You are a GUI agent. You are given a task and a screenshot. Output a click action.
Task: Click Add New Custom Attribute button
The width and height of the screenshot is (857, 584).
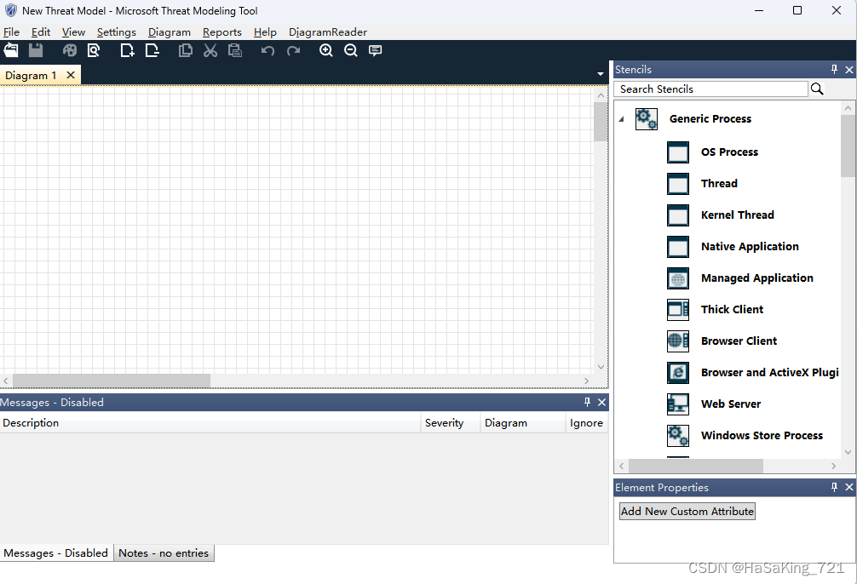(x=687, y=512)
